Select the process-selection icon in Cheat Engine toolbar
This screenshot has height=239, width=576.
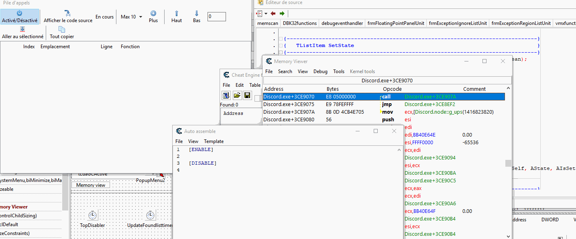(x=226, y=95)
